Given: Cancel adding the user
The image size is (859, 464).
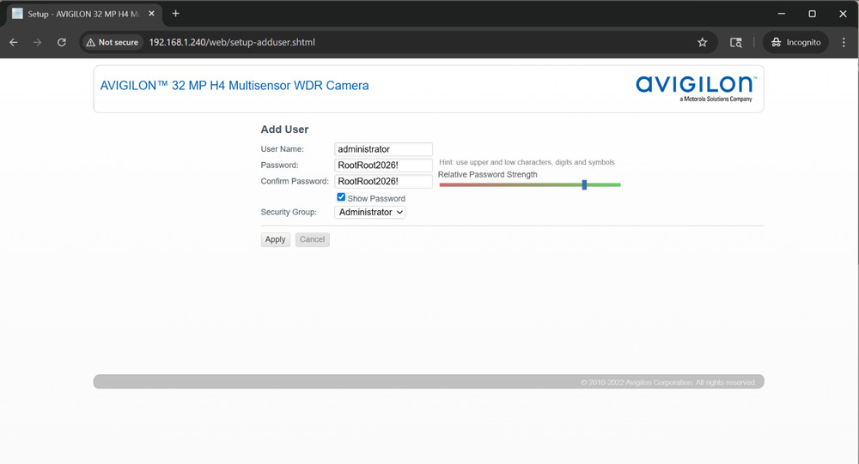Looking at the screenshot, I should [x=313, y=239].
